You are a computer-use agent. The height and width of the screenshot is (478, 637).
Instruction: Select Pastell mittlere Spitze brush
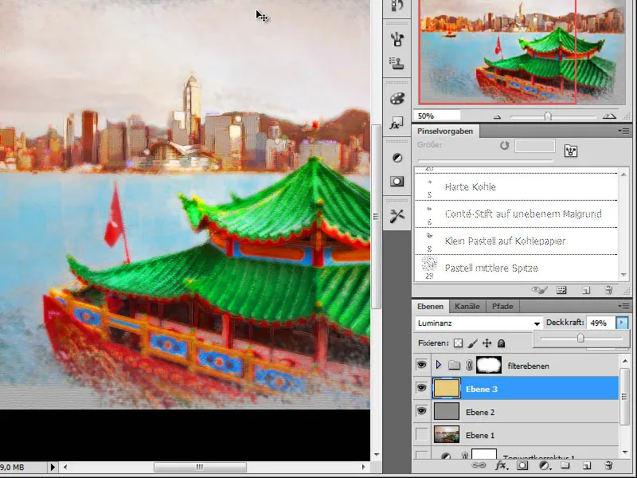(x=516, y=268)
